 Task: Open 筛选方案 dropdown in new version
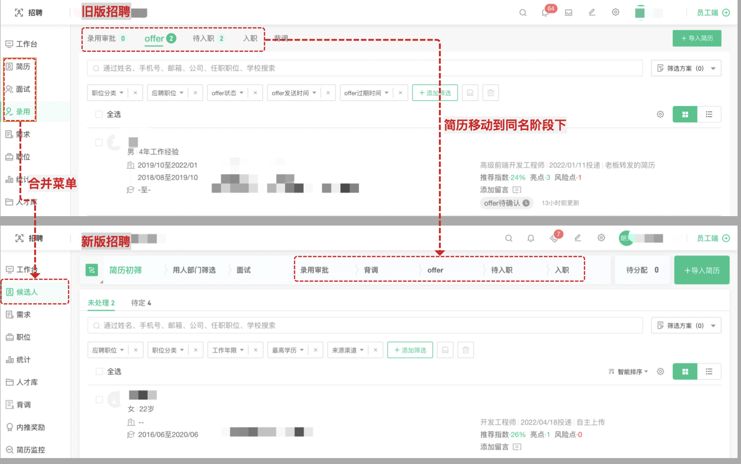pyautogui.click(x=686, y=326)
